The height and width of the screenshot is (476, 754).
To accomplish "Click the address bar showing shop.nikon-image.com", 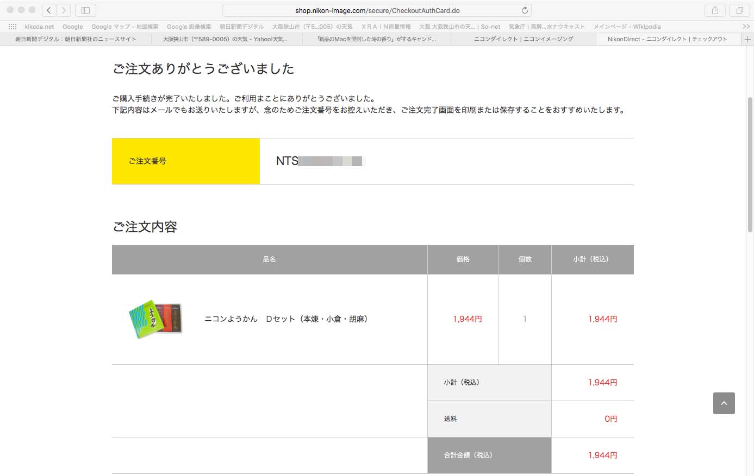I will [377, 10].
